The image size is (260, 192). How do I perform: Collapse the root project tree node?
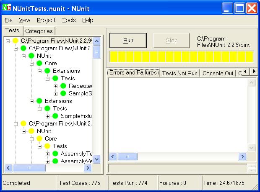(8, 41)
